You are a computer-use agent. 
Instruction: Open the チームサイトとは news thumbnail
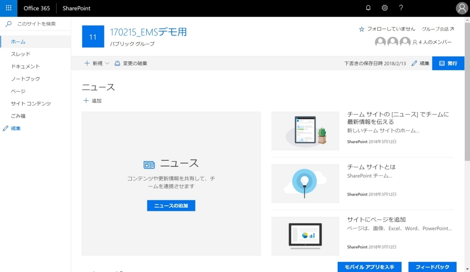[305, 183]
